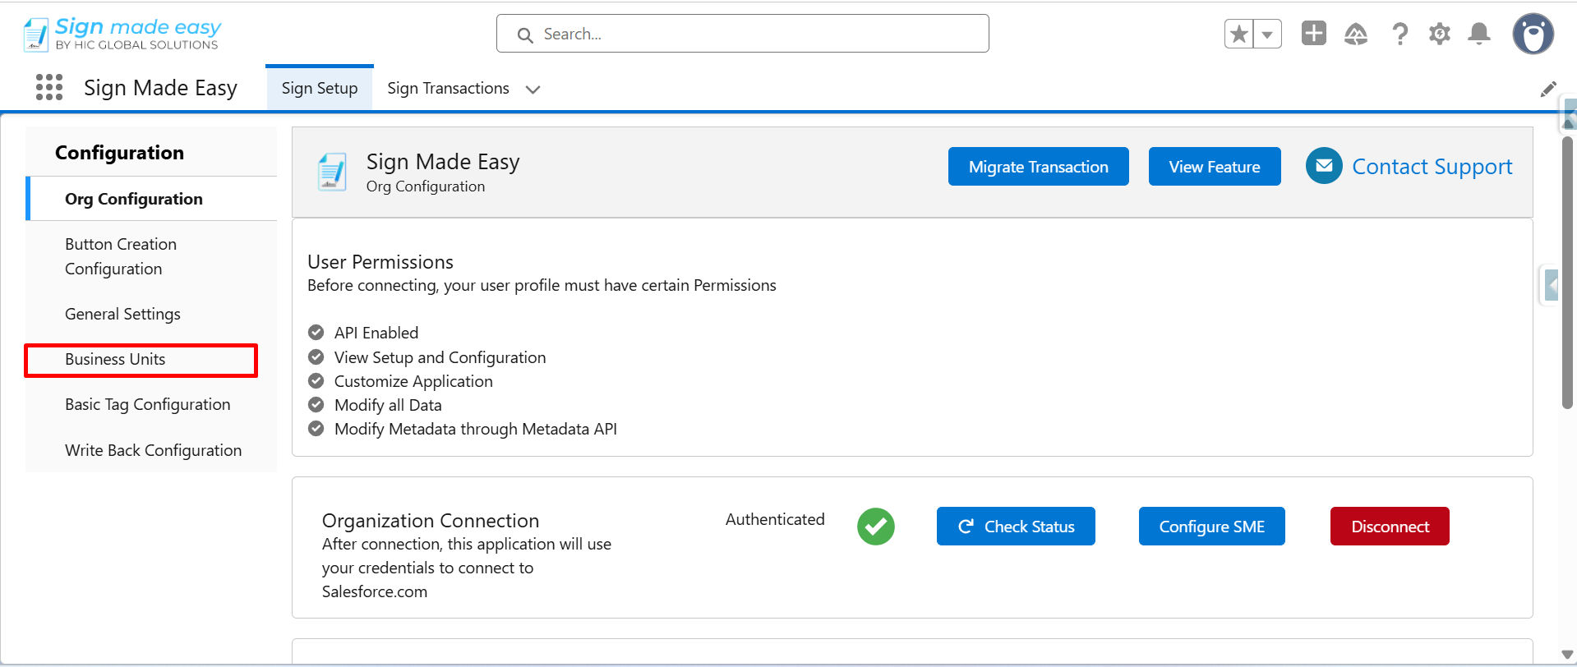Click the Configure SME button
The height and width of the screenshot is (667, 1577).
point(1211,527)
